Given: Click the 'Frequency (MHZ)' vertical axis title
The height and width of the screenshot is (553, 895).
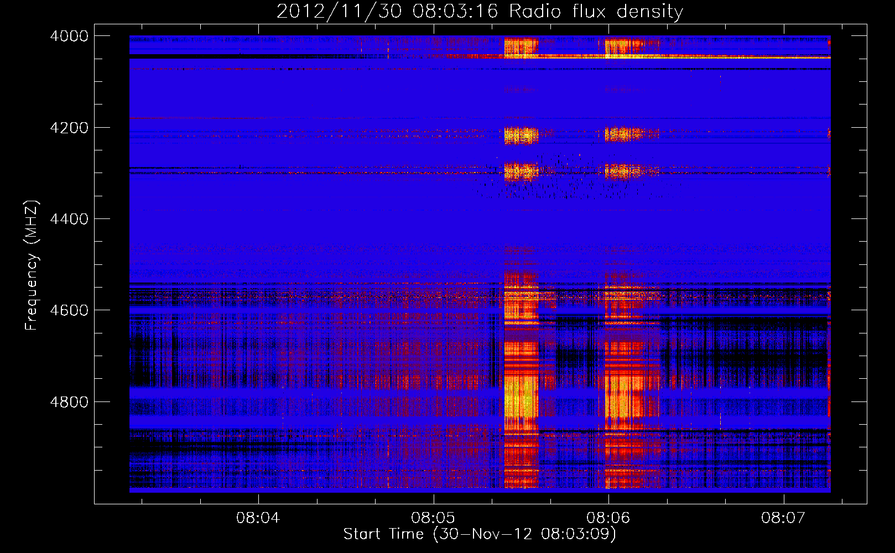Looking at the screenshot, I should point(32,265).
